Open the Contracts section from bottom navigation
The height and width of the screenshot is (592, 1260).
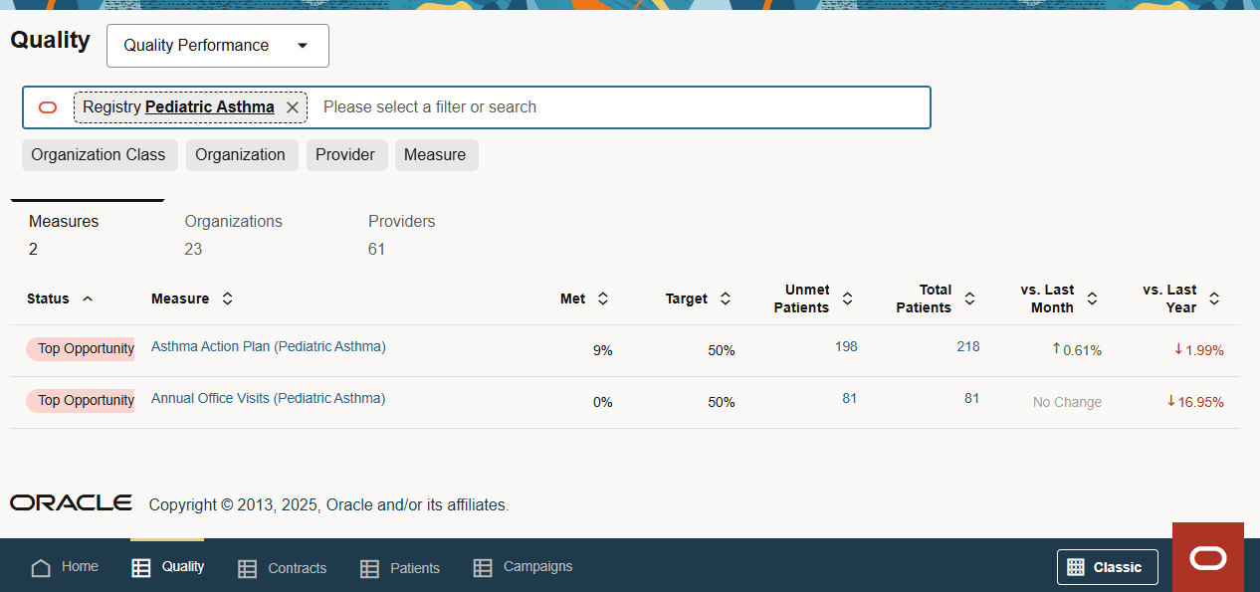246,567
